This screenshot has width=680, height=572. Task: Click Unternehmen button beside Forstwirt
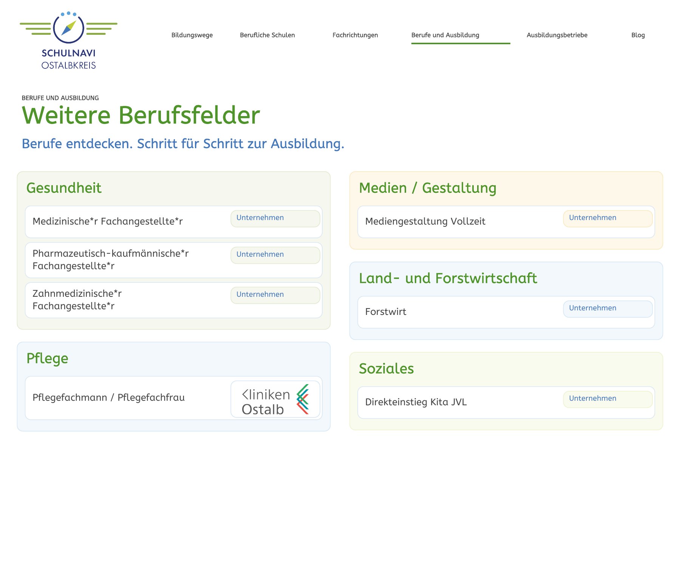click(608, 309)
